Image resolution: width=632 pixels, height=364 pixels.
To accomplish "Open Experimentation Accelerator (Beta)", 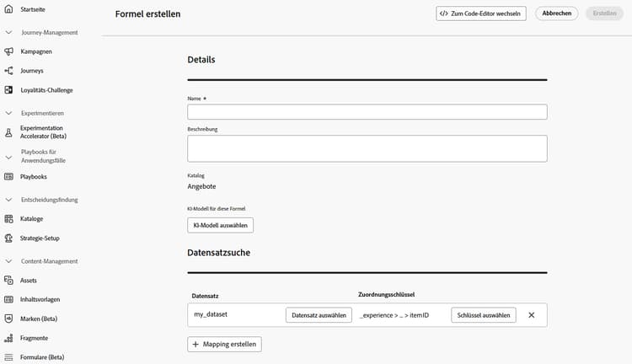I will tap(43, 132).
